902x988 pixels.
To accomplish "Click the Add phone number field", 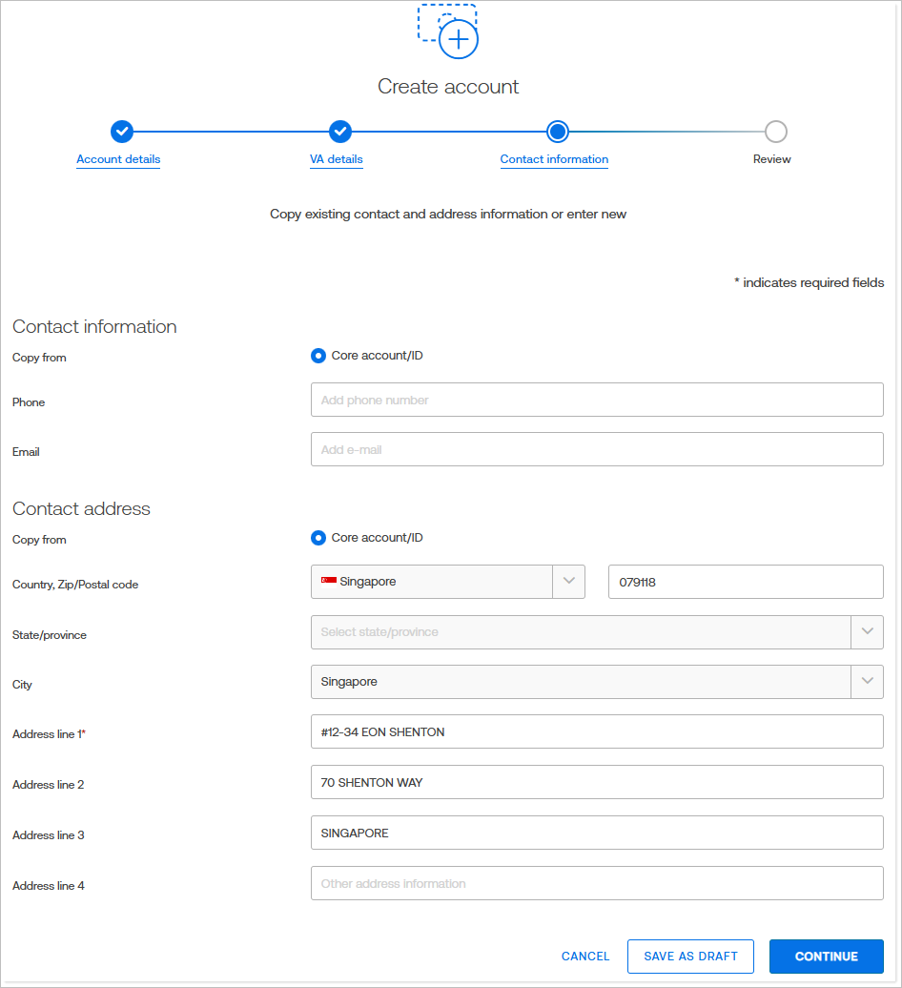I will (597, 399).
